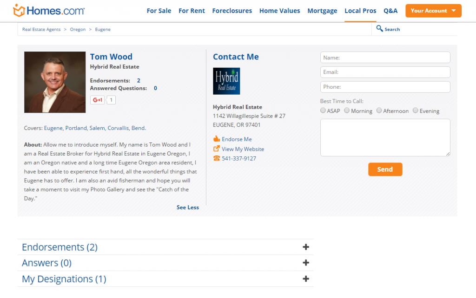Click Tom Wood's profile photo
Screen dimensions: 476x298
click(55, 82)
